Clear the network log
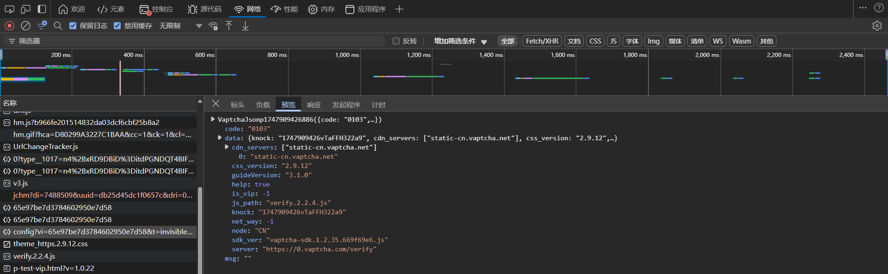Viewport: 888px width, 274px height. 26,26
